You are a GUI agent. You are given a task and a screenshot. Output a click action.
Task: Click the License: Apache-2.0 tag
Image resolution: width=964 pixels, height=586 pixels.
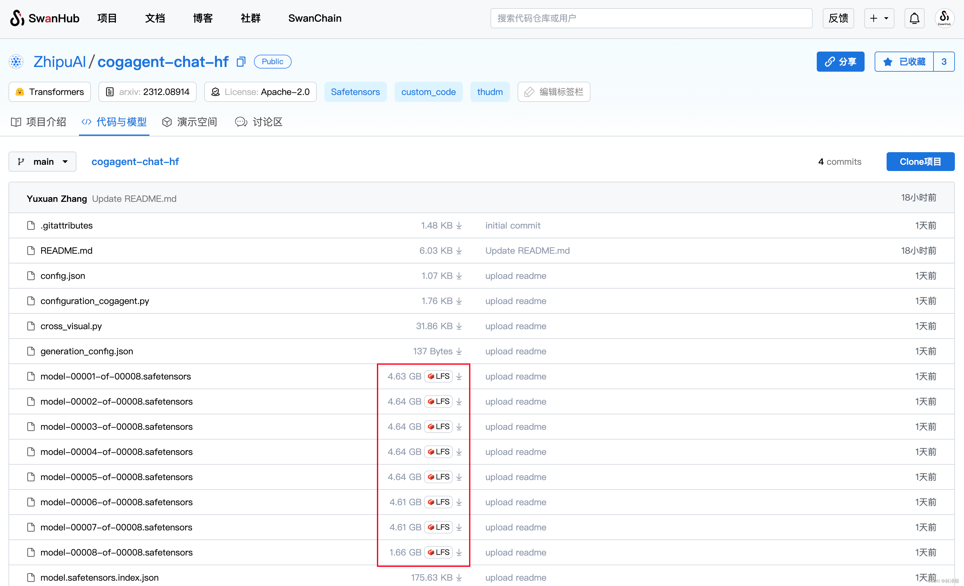tap(261, 92)
